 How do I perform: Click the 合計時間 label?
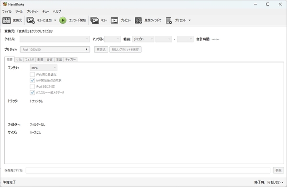point(203,39)
